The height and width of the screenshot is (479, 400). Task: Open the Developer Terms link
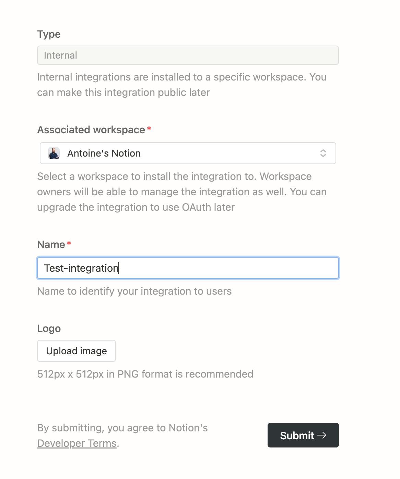(x=77, y=443)
